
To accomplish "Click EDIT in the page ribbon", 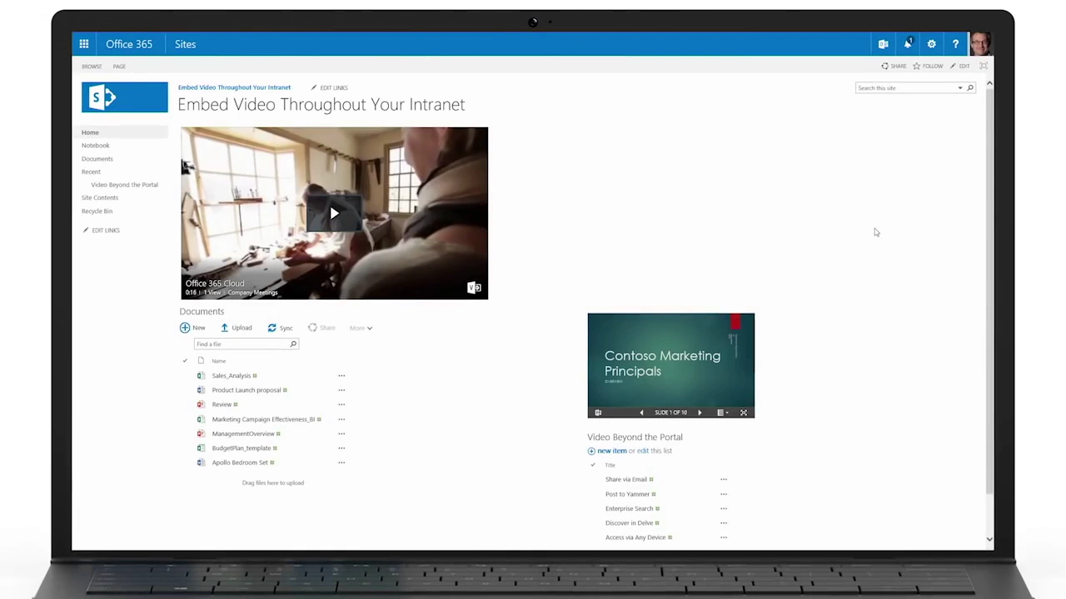I will click(959, 67).
